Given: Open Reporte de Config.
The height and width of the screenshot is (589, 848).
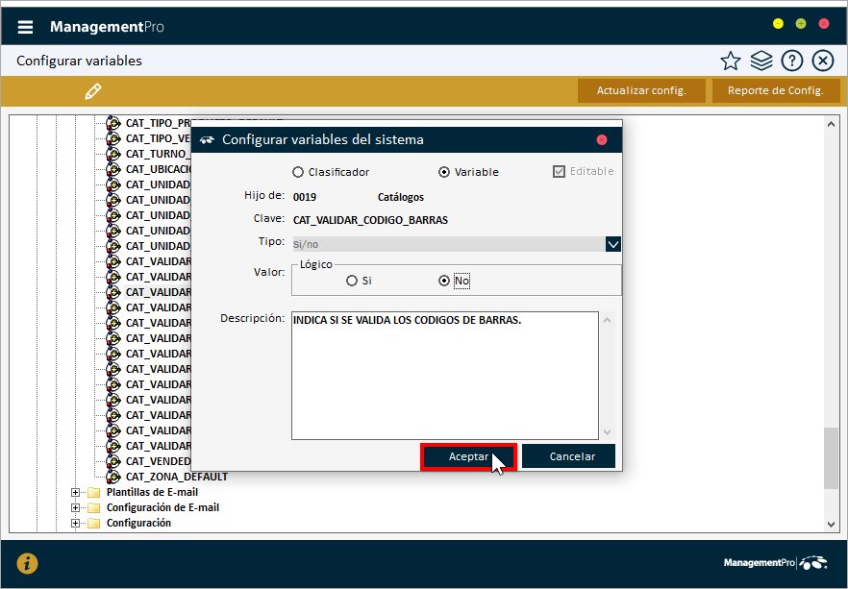Looking at the screenshot, I should [776, 90].
